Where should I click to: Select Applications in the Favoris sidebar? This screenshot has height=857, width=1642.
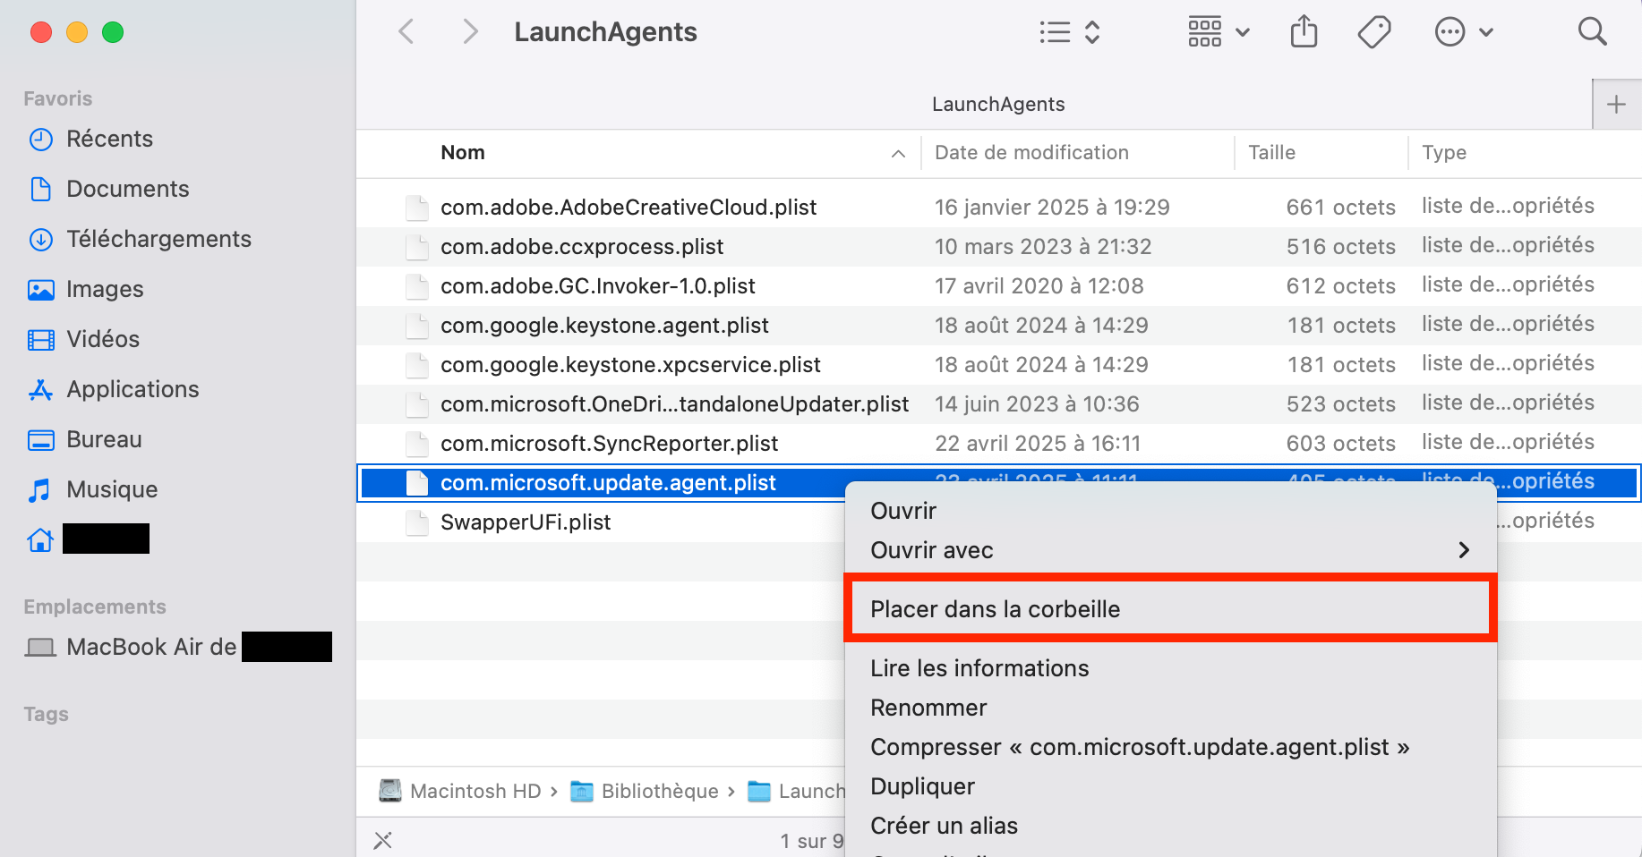(133, 389)
